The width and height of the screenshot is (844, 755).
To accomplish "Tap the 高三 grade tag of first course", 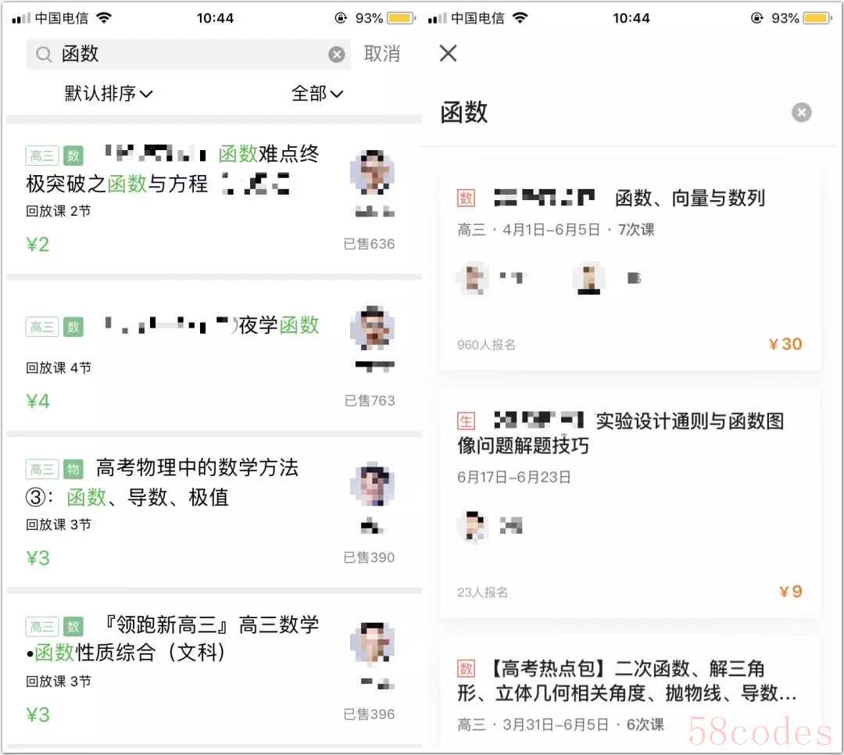I will pos(42,156).
